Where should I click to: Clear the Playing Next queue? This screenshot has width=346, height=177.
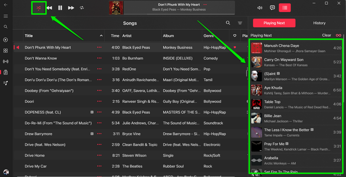point(327,35)
